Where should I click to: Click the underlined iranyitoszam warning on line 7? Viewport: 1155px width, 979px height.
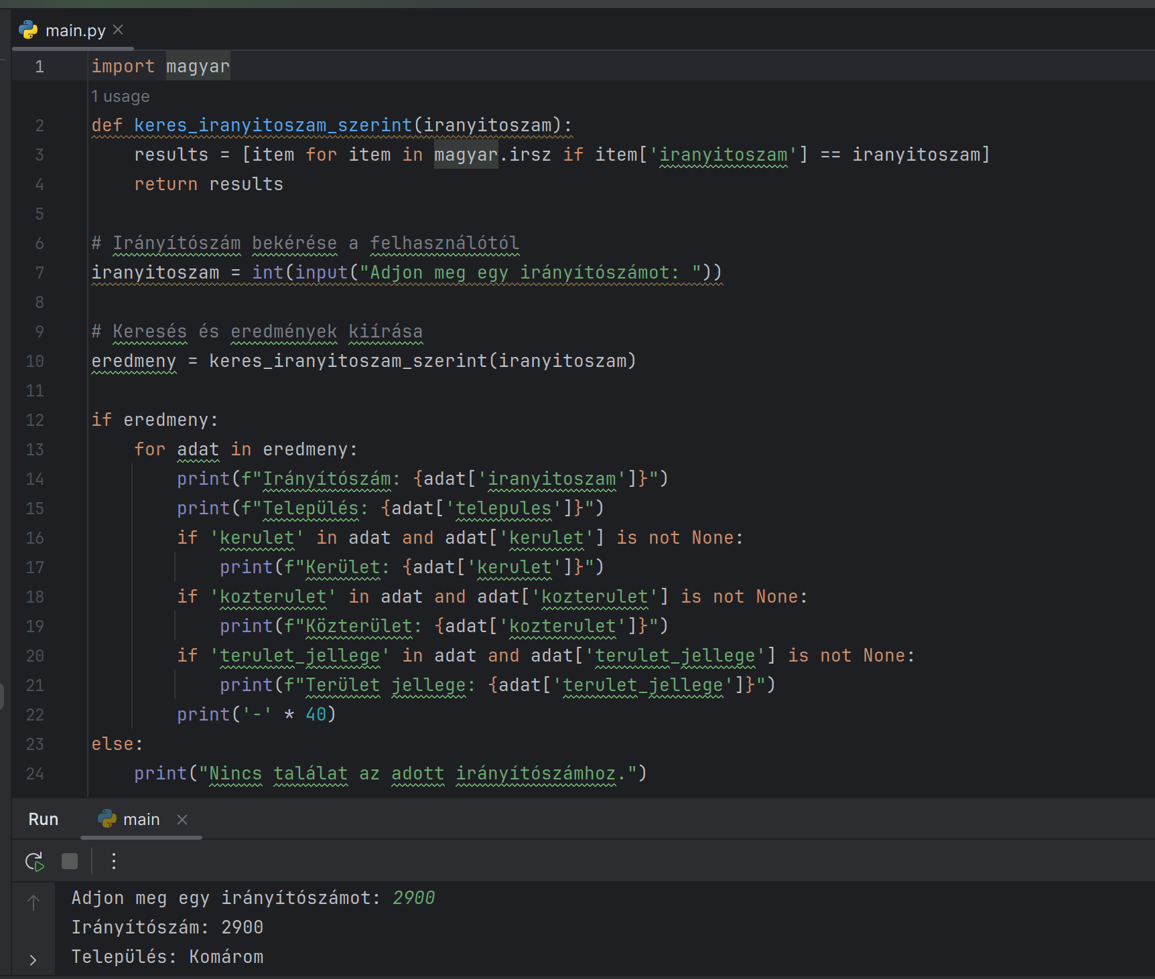coord(155,273)
